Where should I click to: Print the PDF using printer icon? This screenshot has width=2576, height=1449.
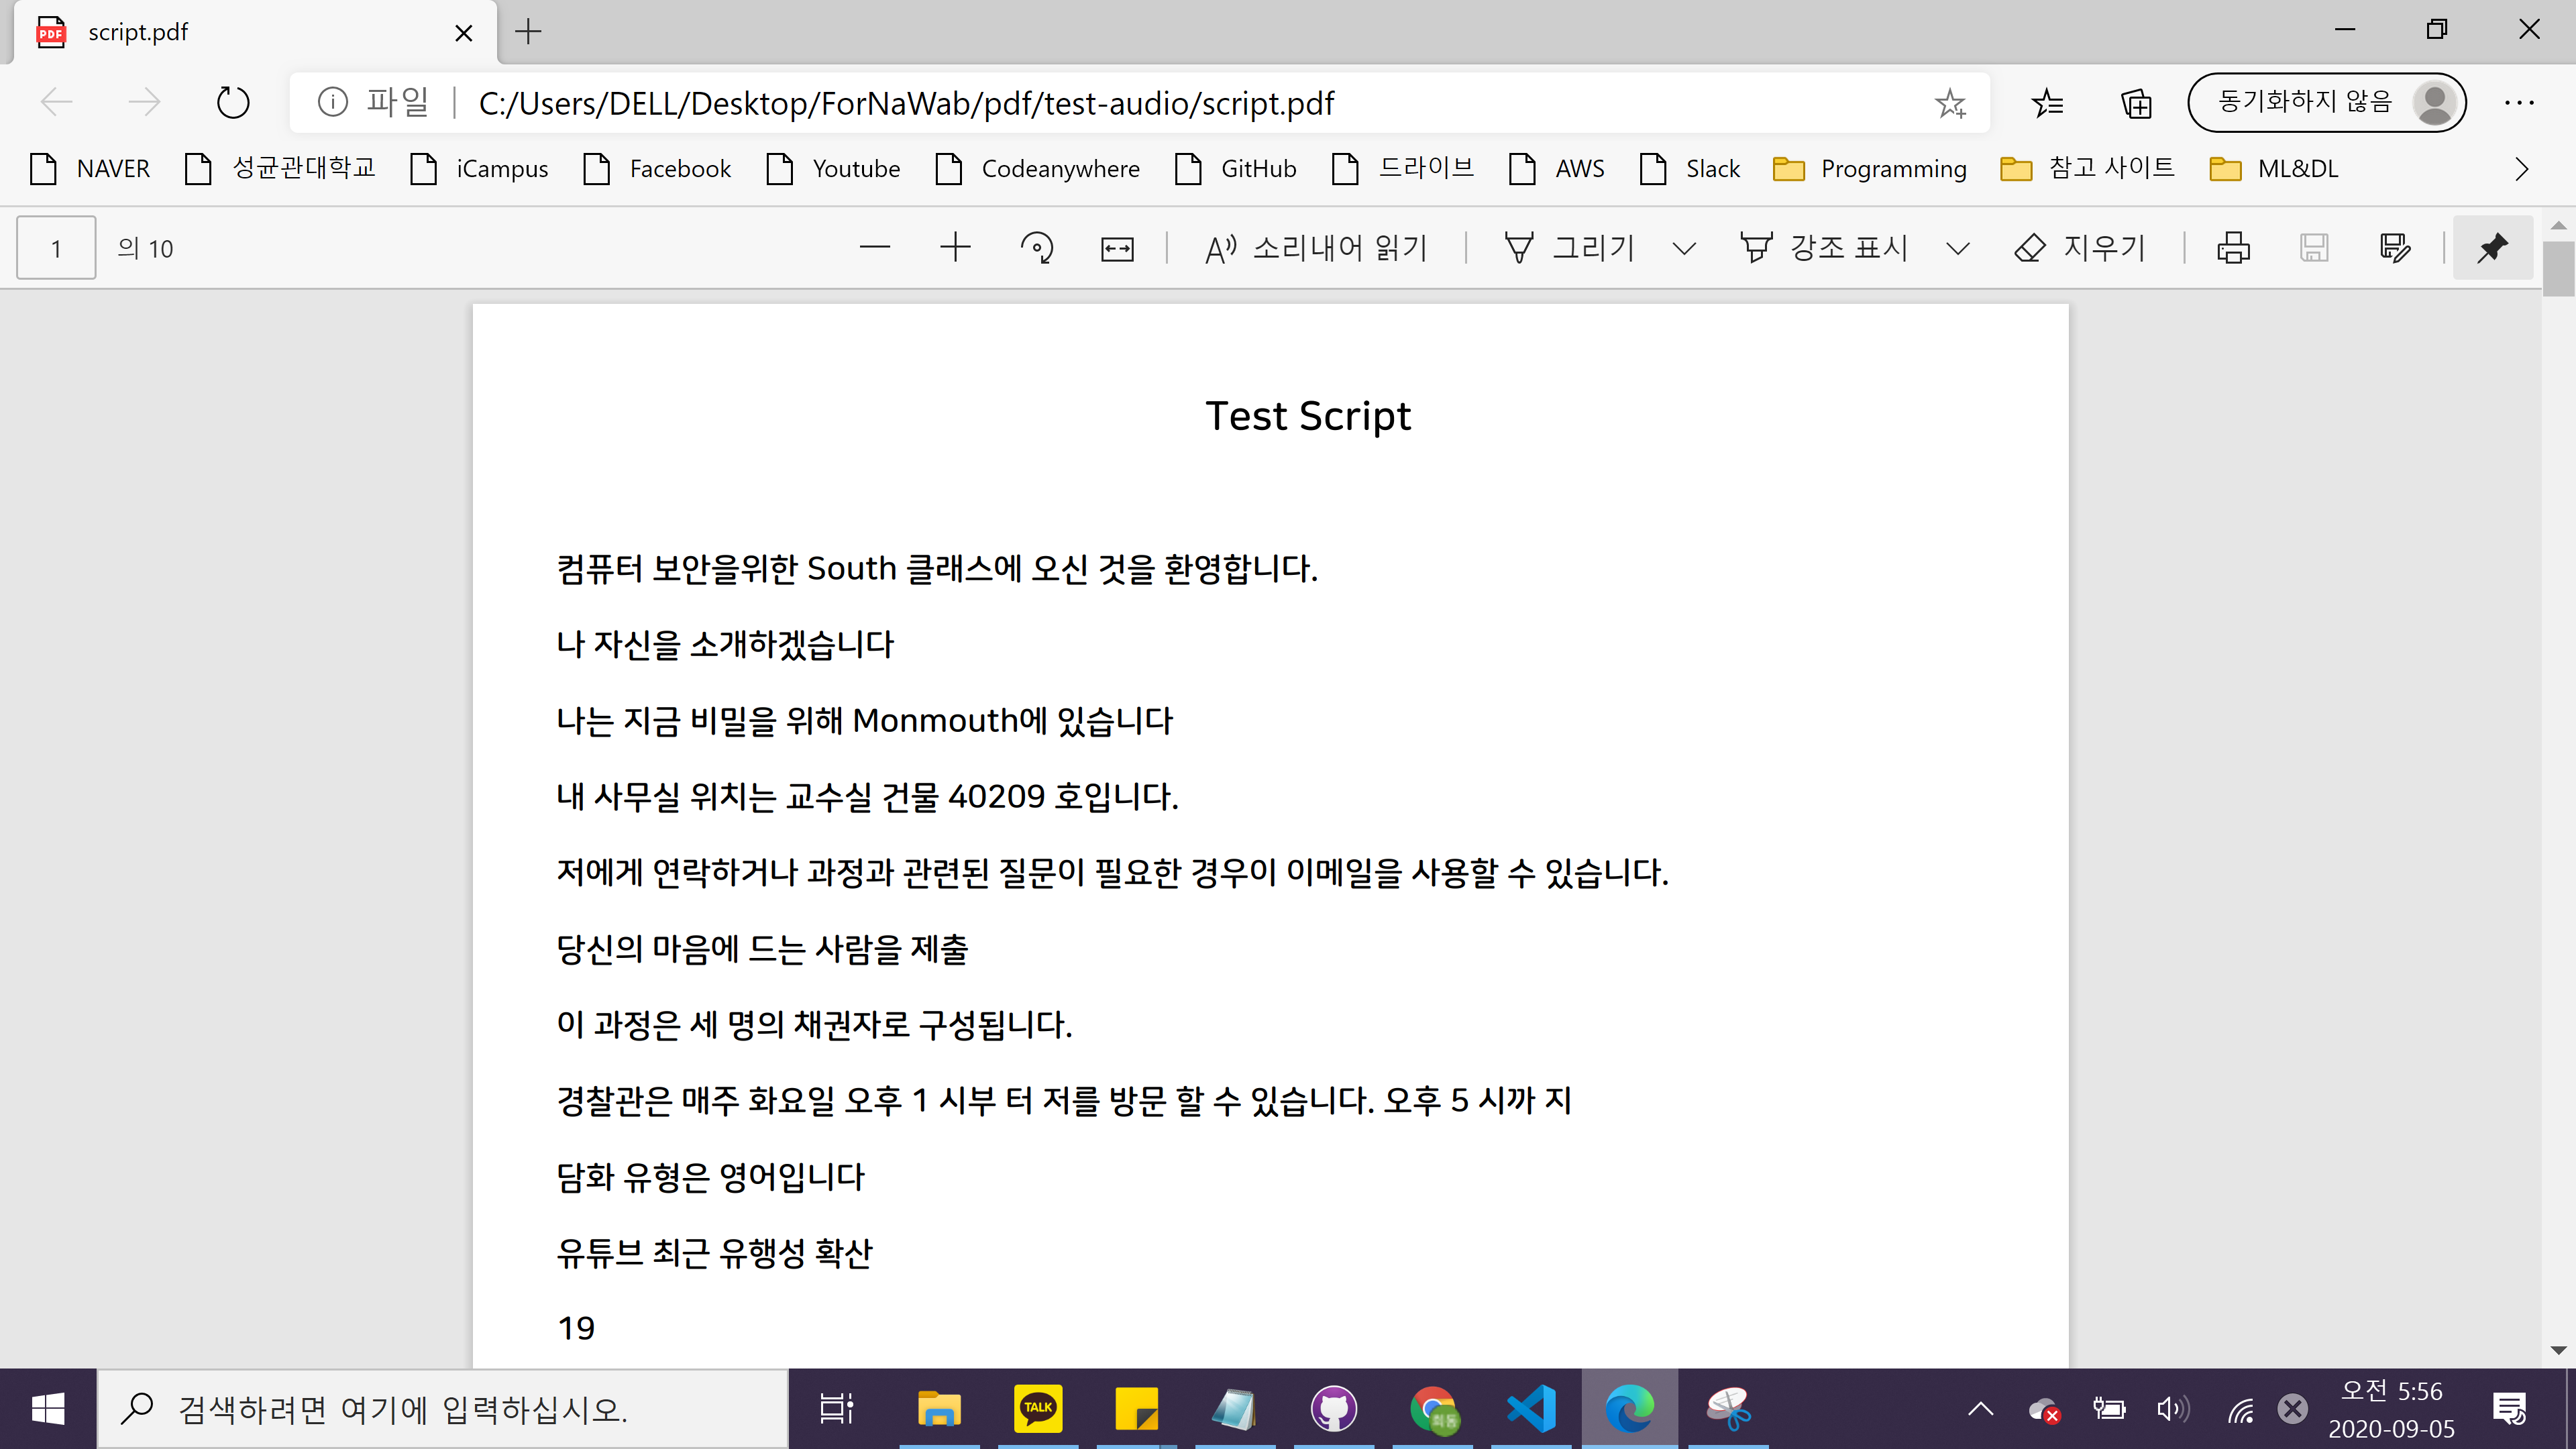coord(2233,247)
